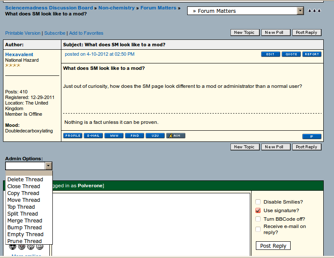334x258 pixels.
Task: Click the Post Reply submit button
Action: click(273, 246)
